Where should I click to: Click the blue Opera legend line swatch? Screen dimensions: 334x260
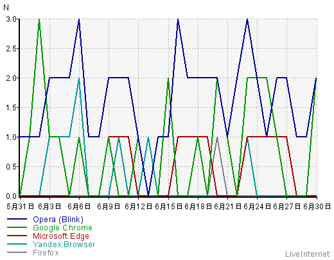(17, 219)
